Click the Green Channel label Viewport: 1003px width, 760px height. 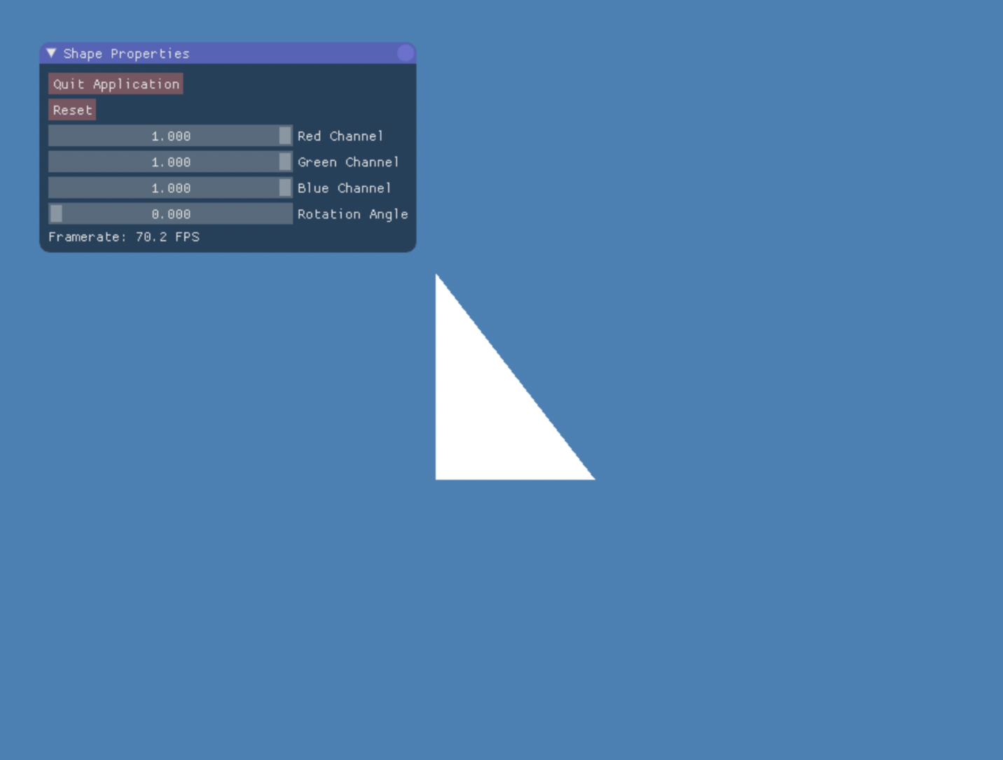pyautogui.click(x=348, y=162)
